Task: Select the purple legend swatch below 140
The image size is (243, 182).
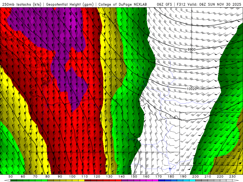Action: click(125, 180)
